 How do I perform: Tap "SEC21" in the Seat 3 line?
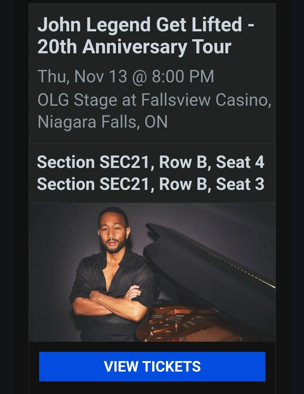pyautogui.click(x=124, y=184)
